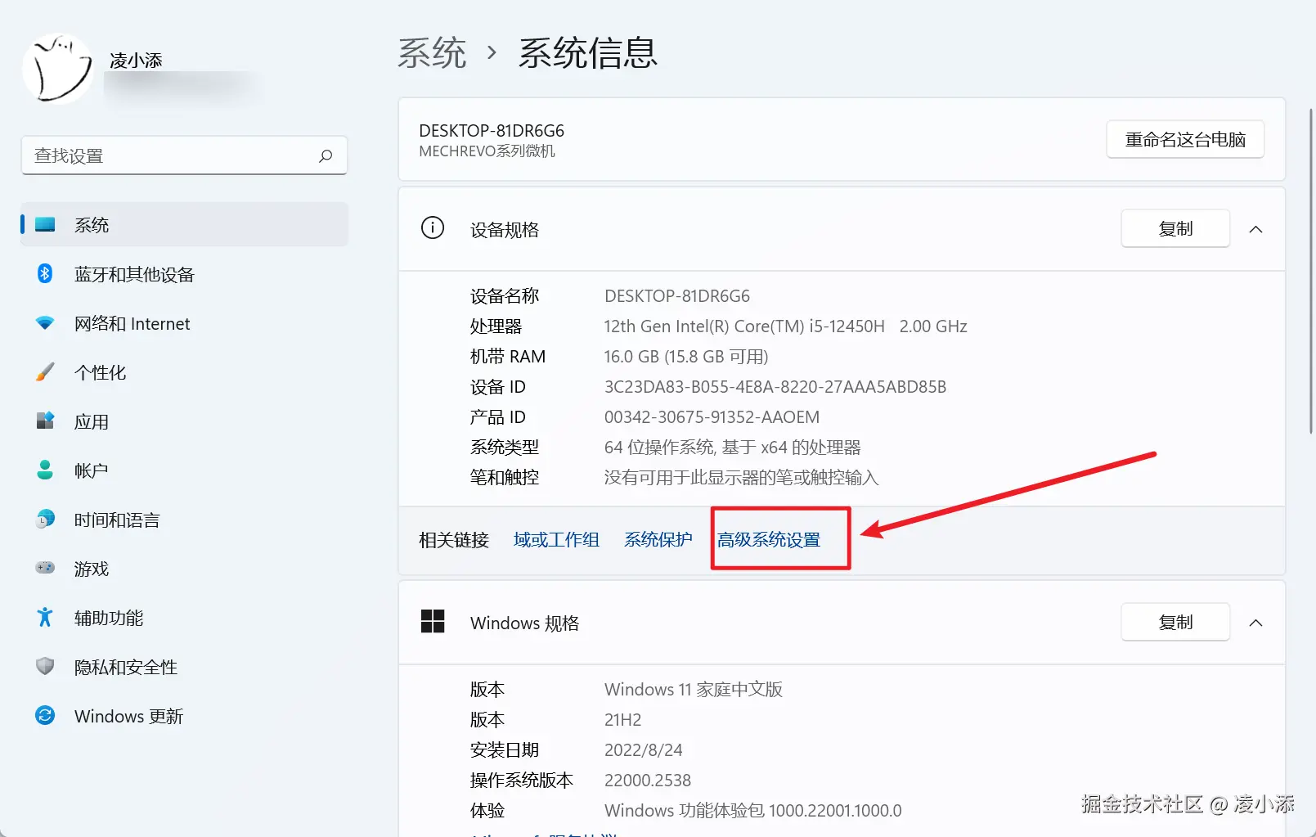The width and height of the screenshot is (1316, 837).
Task: Click the Bluetooth icon beside 蓝牙和其他设备
Action: point(45,273)
